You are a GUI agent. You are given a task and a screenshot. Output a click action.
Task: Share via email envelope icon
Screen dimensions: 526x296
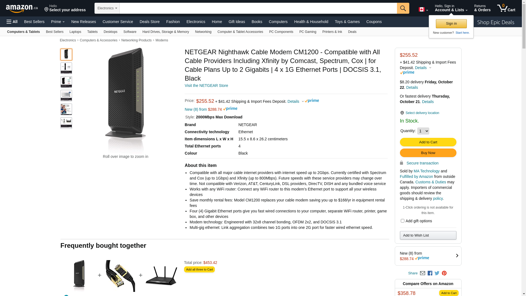coord(422,273)
